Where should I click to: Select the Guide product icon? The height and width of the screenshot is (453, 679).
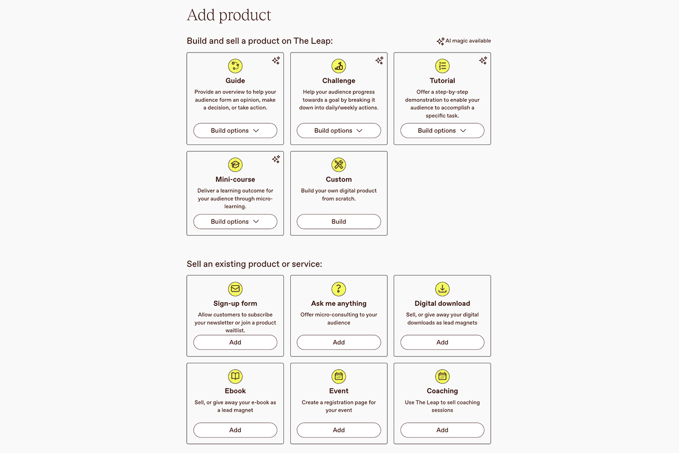(x=235, y=66)
